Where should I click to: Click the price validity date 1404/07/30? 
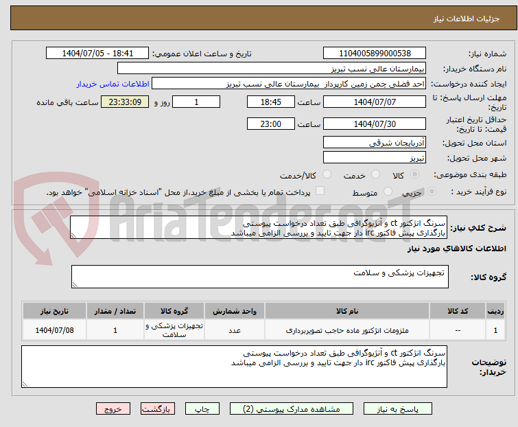coord(375,124)
